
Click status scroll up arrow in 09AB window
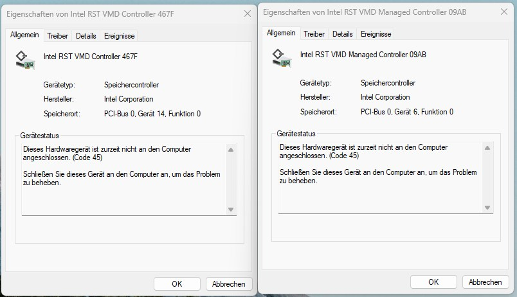[x=487, y=148]
